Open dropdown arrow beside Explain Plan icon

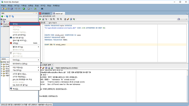pos(49,19)
